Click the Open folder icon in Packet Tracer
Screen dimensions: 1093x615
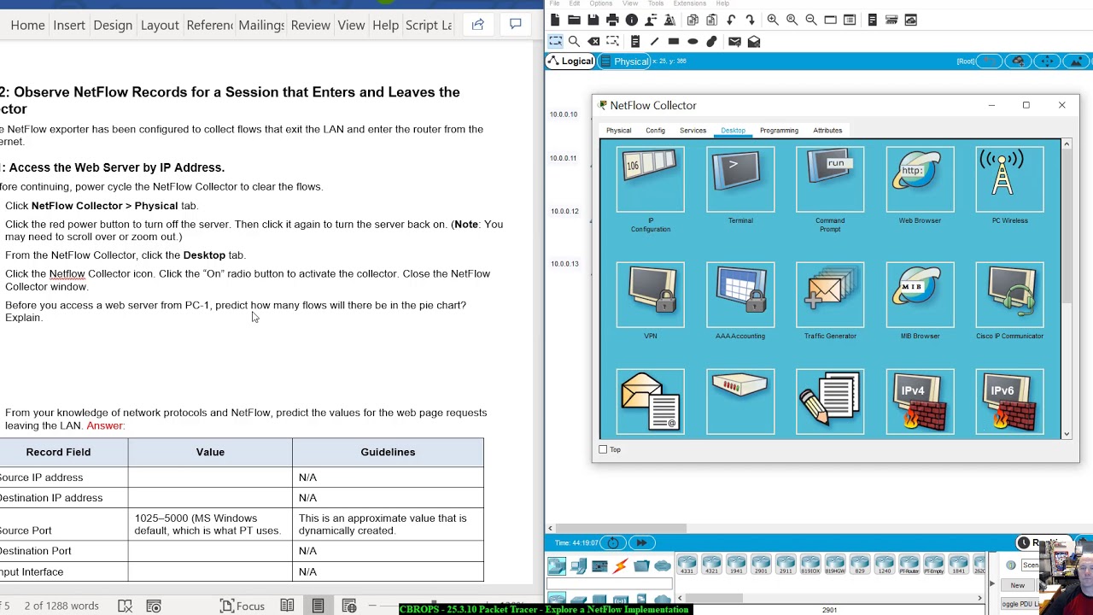click(x=574, y=20)
